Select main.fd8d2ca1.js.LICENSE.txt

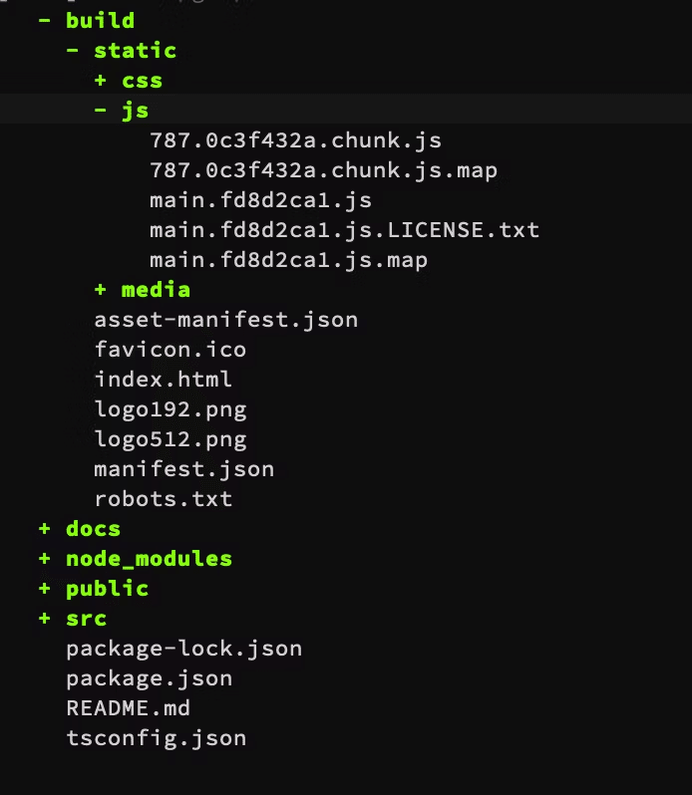[x=344, y=230]
